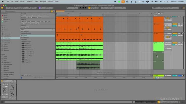Click the Link button in the control bar
This screenshot has height=104, width=186.
pyautogui.click(x=8, y=8)
